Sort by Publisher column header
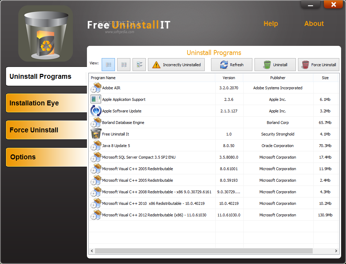This screenshot has height=264, width=346. click(x=278, y=78)
